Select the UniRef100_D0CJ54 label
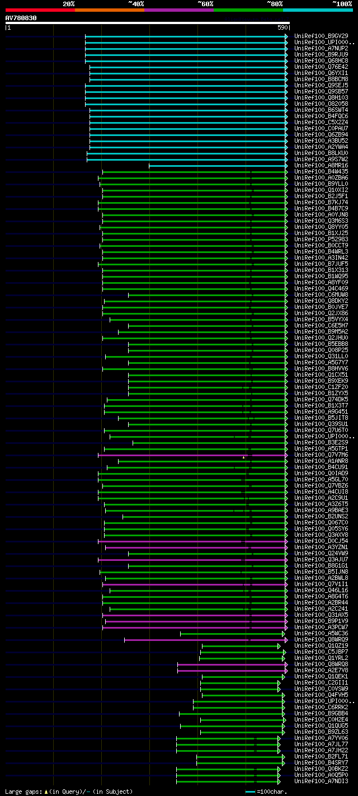This screenshot has width=358, height=796. pos(322,541)
